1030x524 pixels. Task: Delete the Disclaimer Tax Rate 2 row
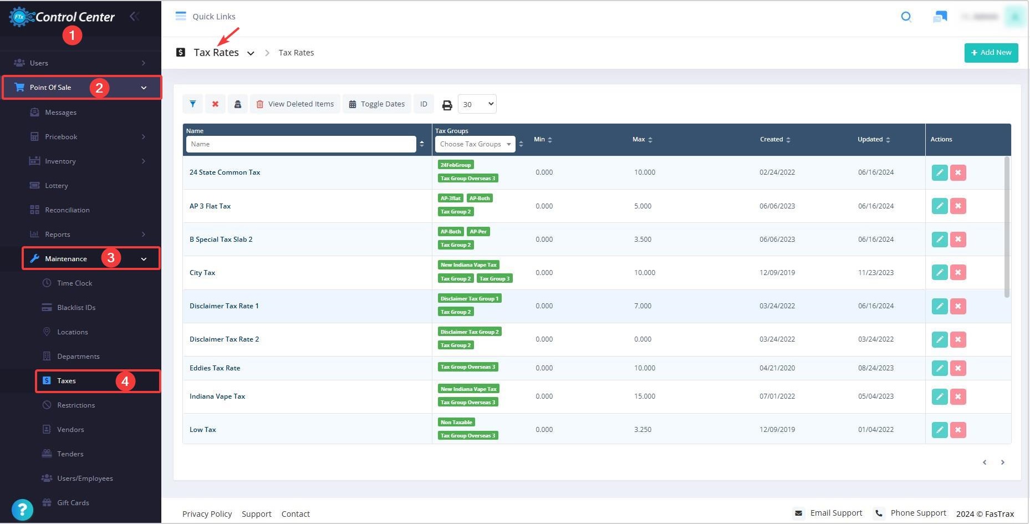(x=958, y=339)
